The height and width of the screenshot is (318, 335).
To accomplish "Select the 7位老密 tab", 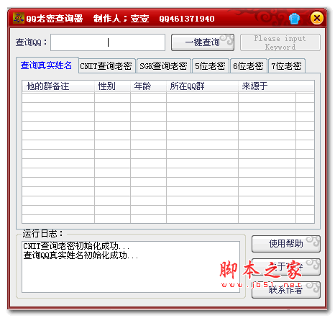I will [287, 65].
